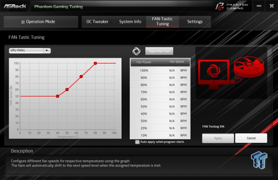Screen dimensions: 278x180
Task: Open the CPU FAN1 fan selector dropdown
Action: (30, 51)
